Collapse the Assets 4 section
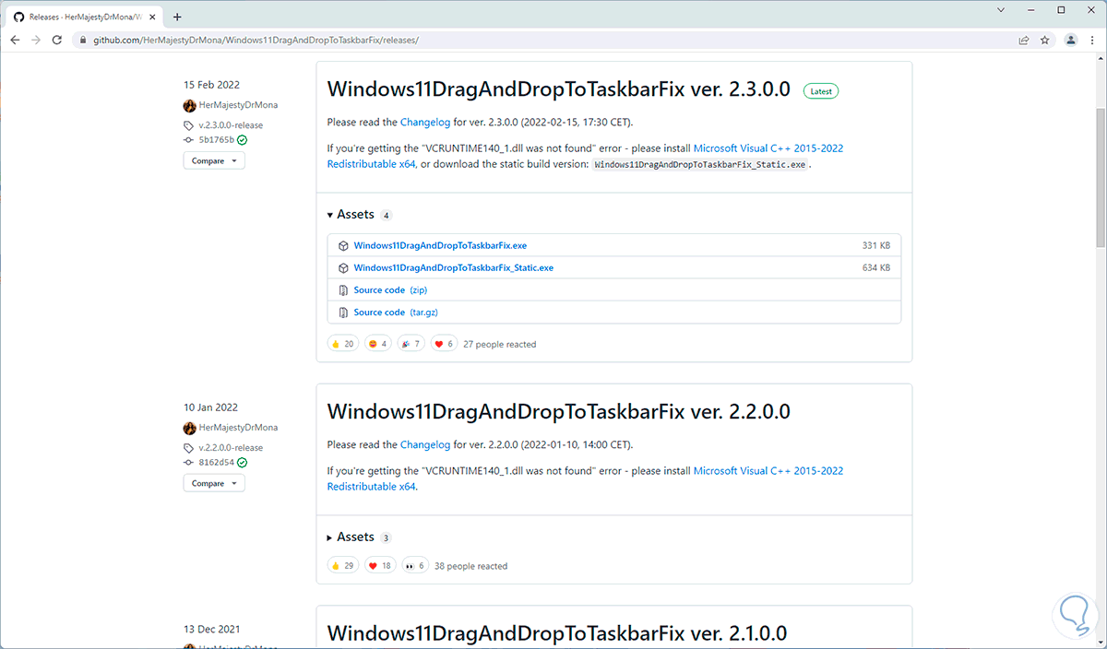The image size is (1107, 649). (359, 215)
